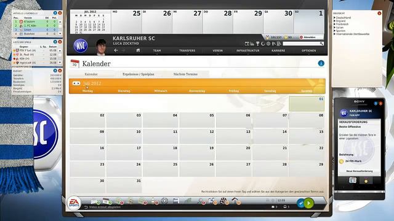Click the KSC club crest in header
Image resolution: width=394 pixels, height=221 pixels.
81,46
